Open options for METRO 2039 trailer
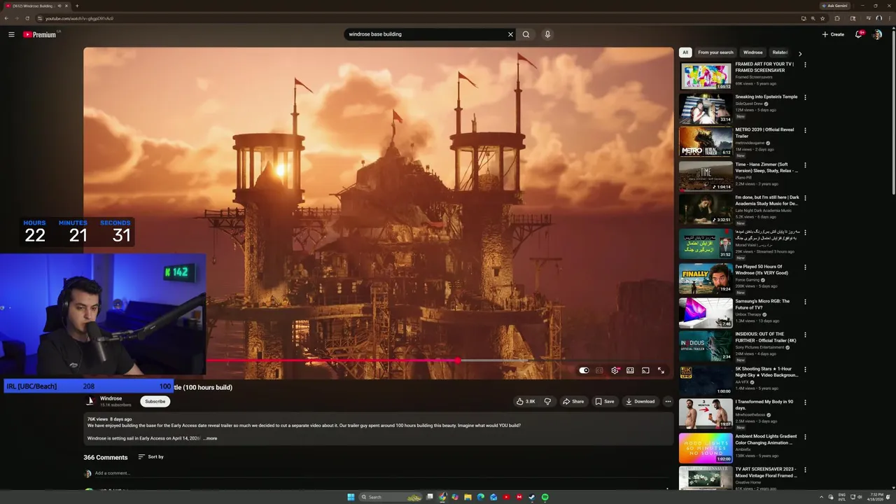The height and width of the screenshot is (504, 896). coord(805,130)
